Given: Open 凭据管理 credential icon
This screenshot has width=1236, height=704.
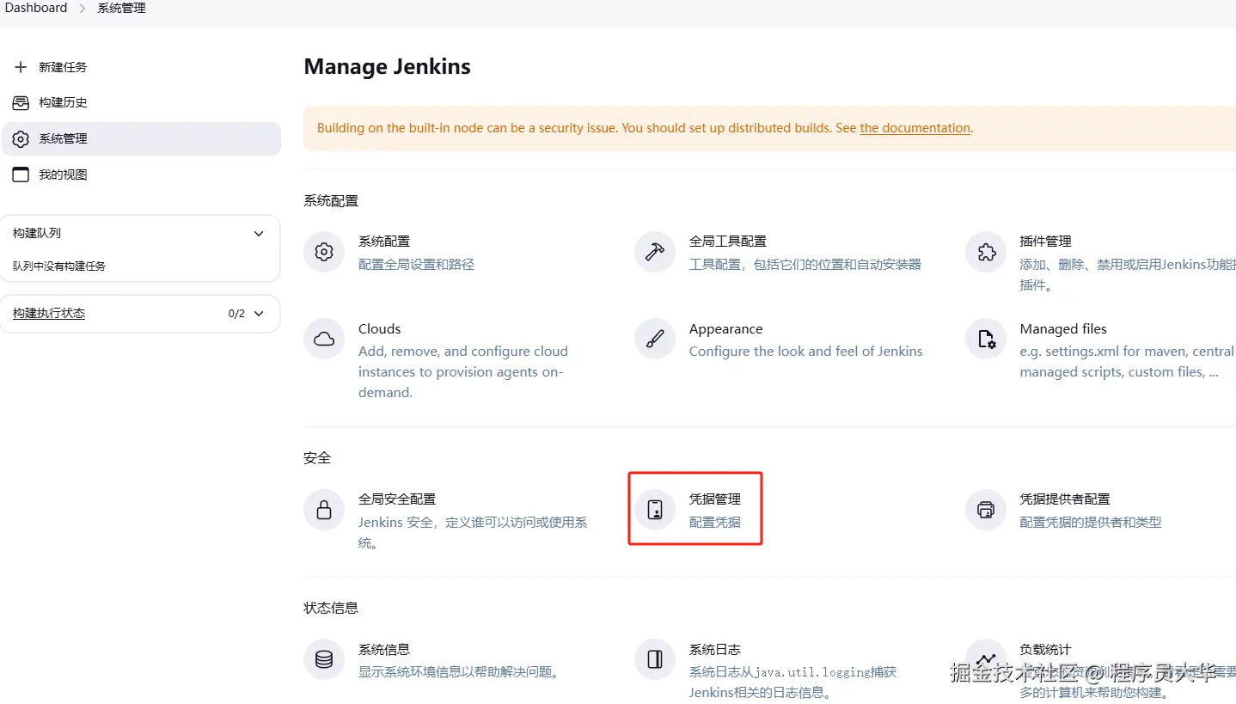Looking at the screenshot, I should click(655, 511).
